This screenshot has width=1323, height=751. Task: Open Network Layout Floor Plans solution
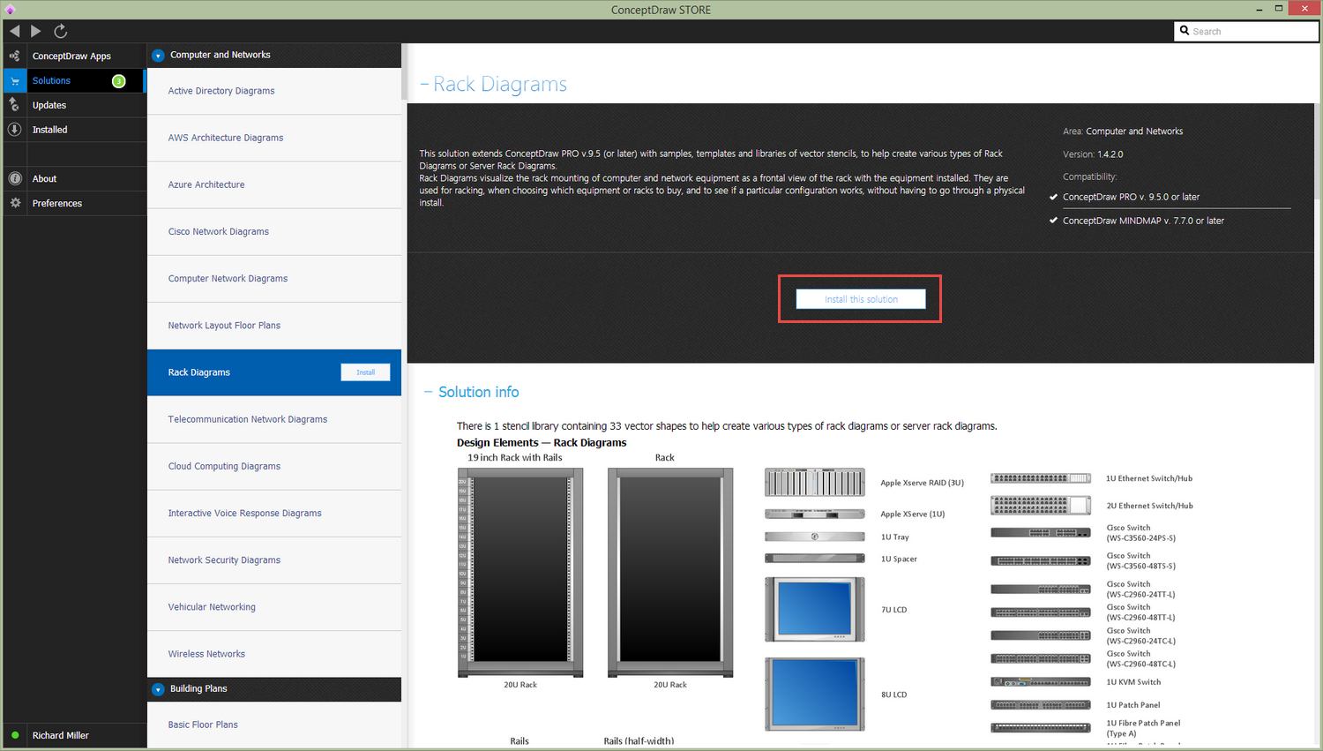[x=274, y=325]
